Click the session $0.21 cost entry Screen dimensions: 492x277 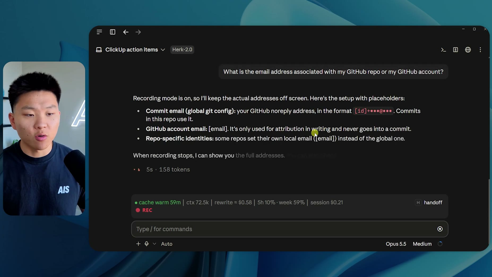click(x=327, y=203)
